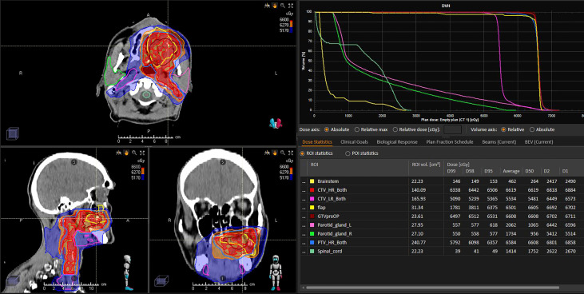Click the CTV_HR_Both red color swatch
Viewport: 584px width, 294px height.
click(x=312, y=190)
